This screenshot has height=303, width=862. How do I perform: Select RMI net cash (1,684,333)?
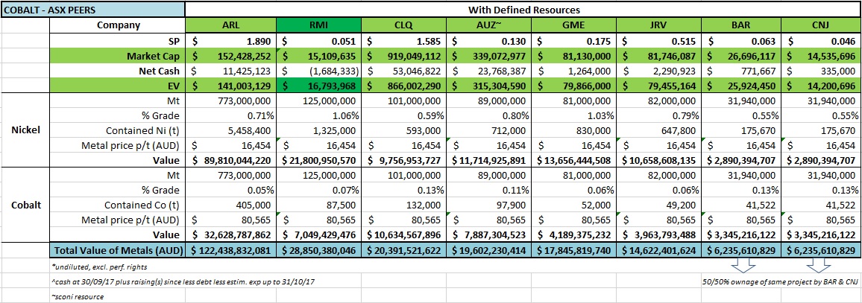click(320, 71)
